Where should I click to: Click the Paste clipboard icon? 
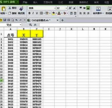coord(4,9)
